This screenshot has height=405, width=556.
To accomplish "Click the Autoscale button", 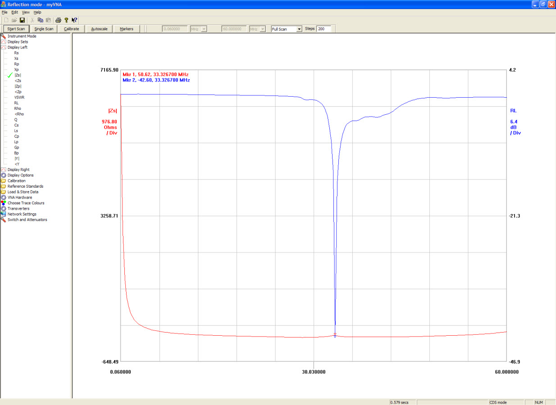I will tap(99, 29).
